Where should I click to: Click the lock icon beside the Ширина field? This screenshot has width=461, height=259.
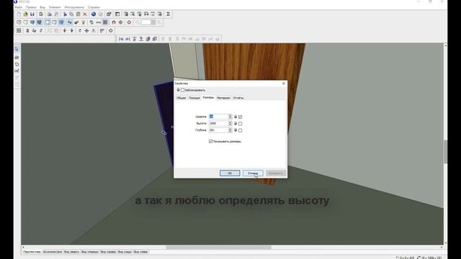pyautogui.click(x=236, y=117)
